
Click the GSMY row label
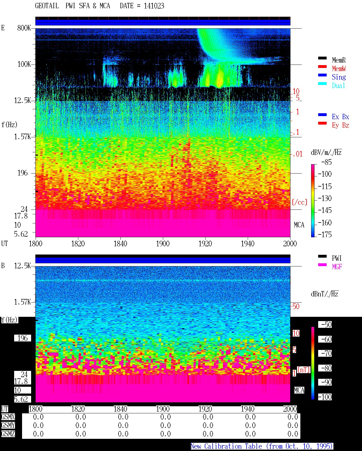pyautogui.click(x=8, y=425)
